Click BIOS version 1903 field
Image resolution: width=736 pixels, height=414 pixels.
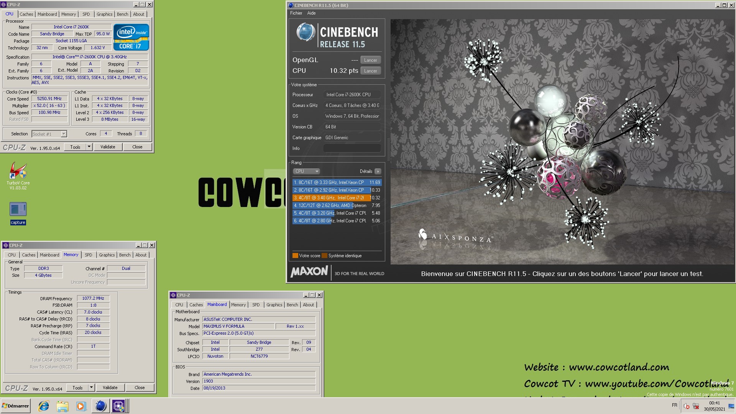click(259, 381)
